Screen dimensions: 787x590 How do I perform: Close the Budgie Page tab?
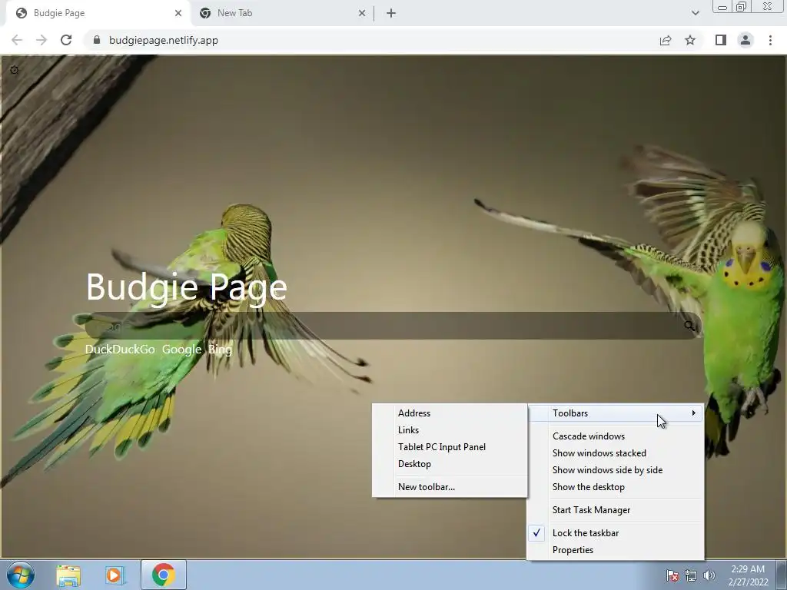[178, 13]
